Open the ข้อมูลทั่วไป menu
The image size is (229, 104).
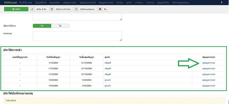click(163, 3)
